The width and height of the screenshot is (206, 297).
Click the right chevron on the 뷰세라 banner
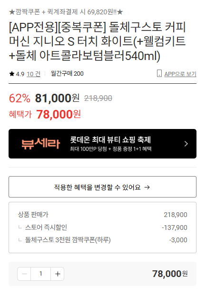point(186,144)
